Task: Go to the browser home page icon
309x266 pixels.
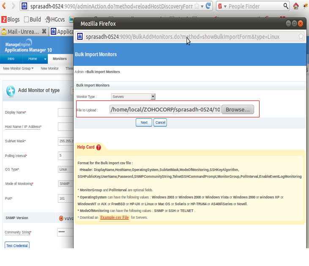Action: pos(296,6)
